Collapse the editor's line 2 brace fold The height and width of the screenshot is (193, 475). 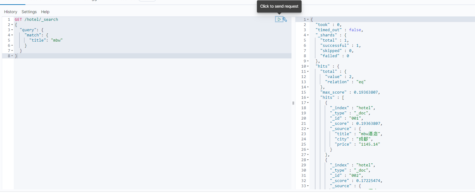pyautogui.click(x=12, y=25)
